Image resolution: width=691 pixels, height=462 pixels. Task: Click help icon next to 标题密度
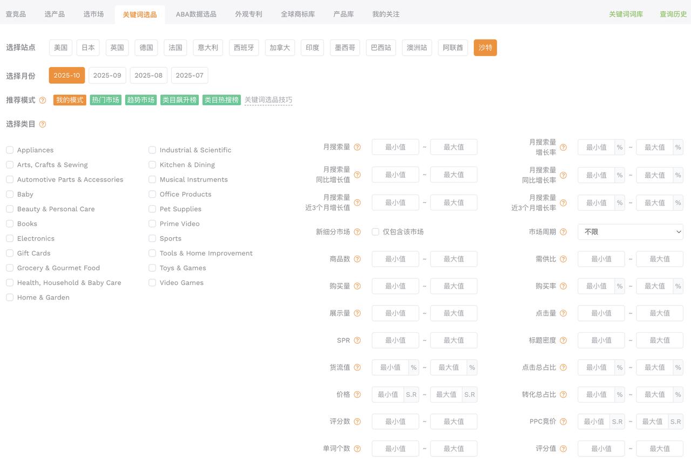pos(563,340)
